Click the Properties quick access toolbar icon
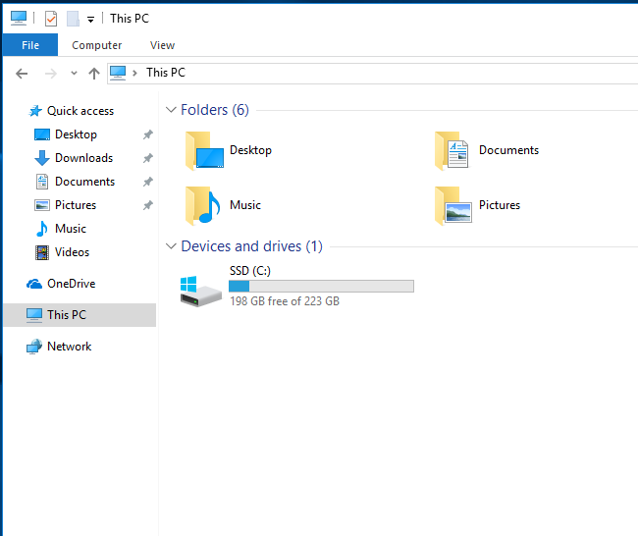The image size is (638, 536). click(x=51, y=19)
